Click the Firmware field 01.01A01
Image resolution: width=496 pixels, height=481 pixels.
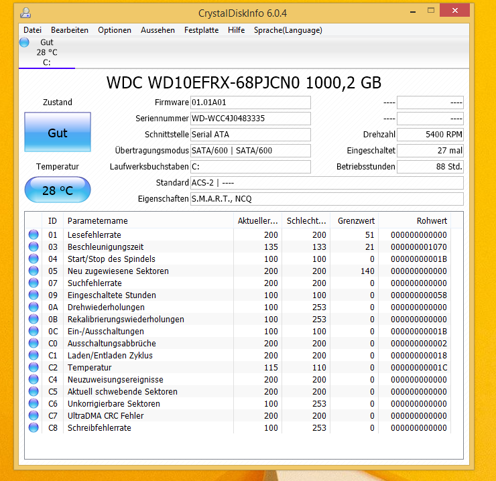(250, 102)
